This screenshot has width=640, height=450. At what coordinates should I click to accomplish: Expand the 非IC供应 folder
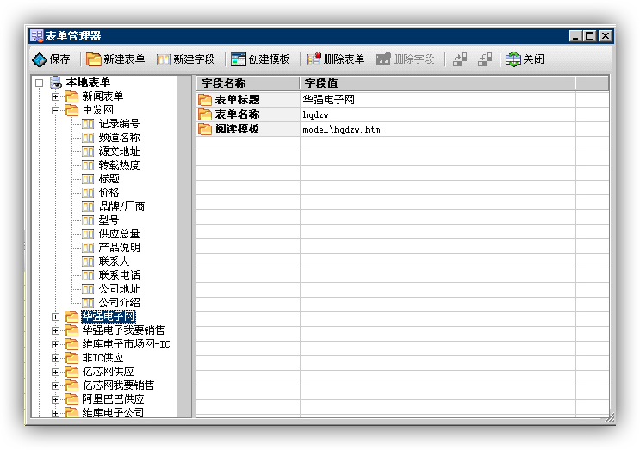(x=55, y=358)
